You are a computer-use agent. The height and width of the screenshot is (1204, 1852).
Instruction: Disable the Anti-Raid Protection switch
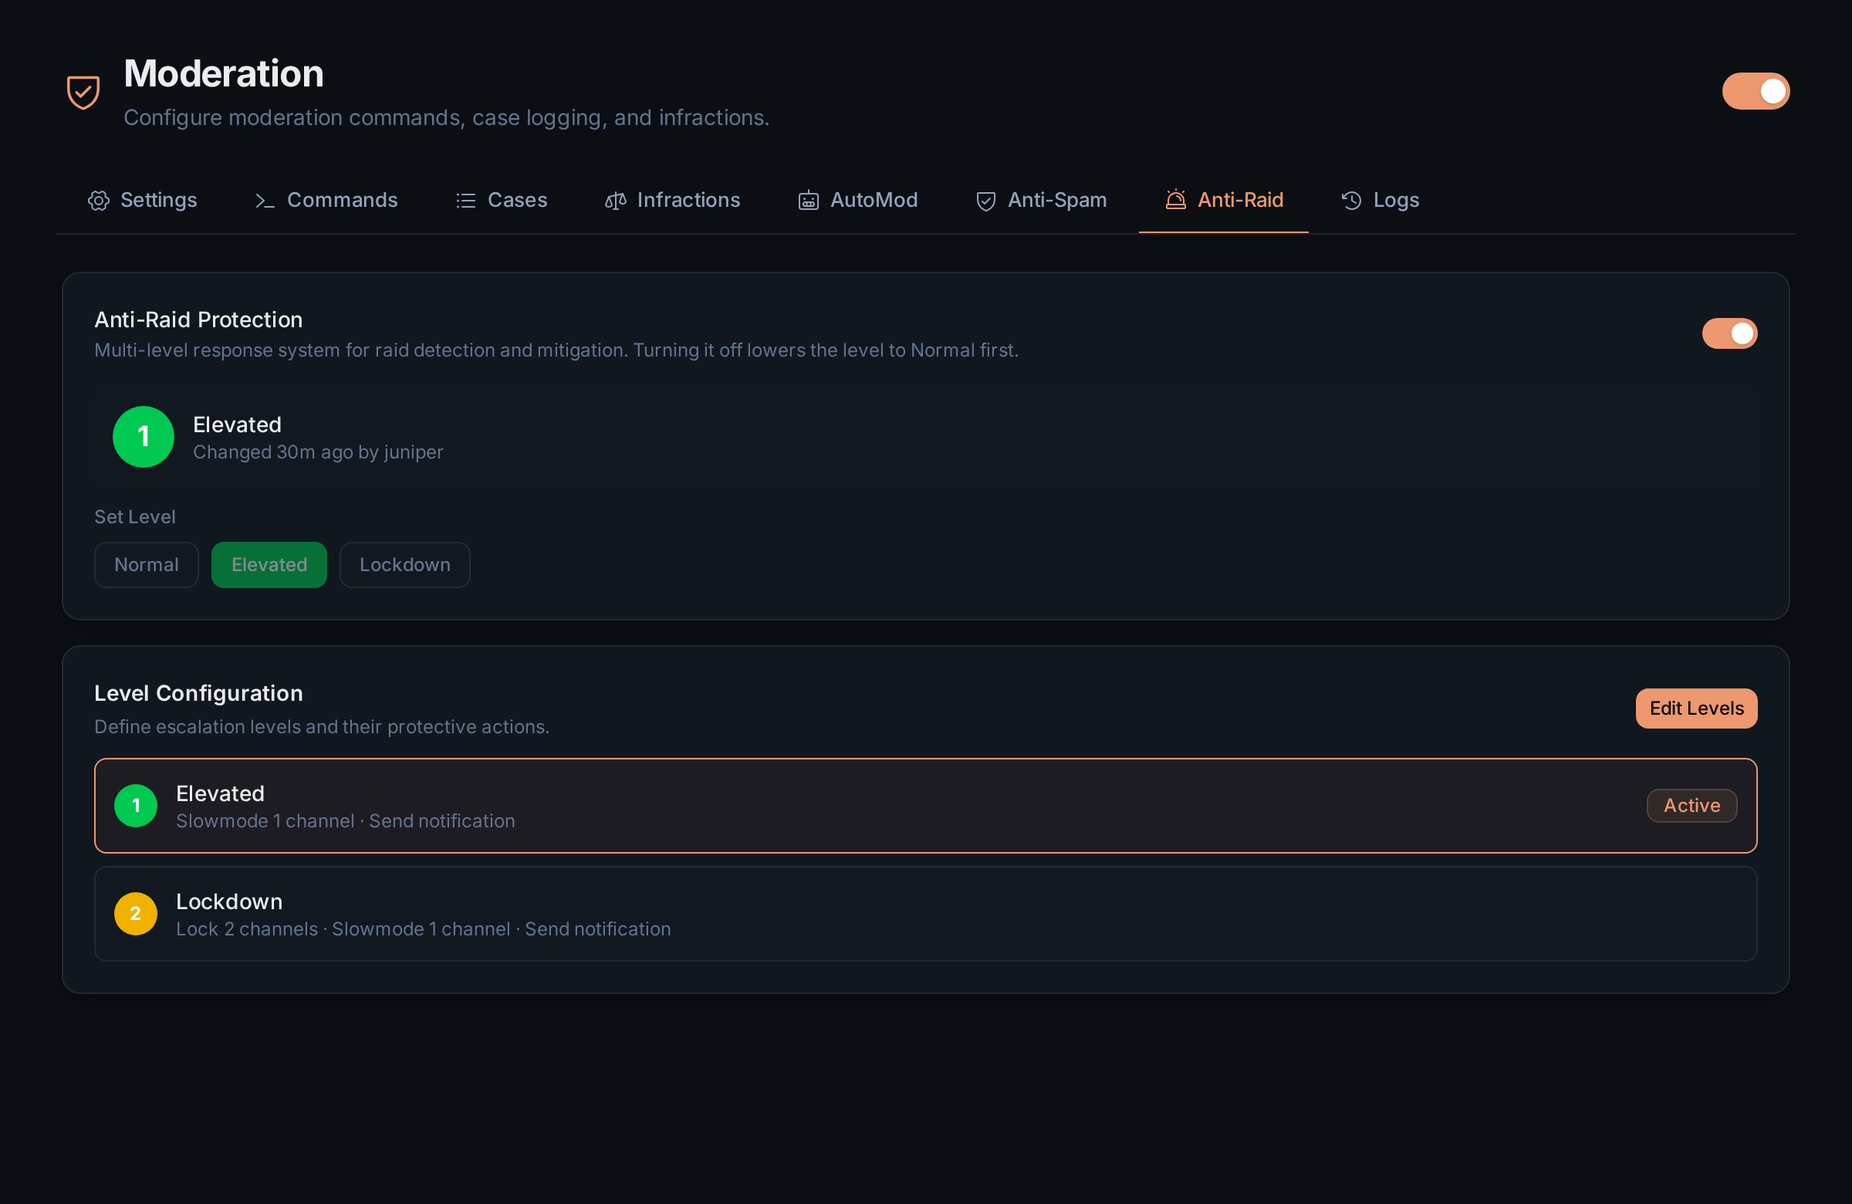click(x=1729, y=334)
